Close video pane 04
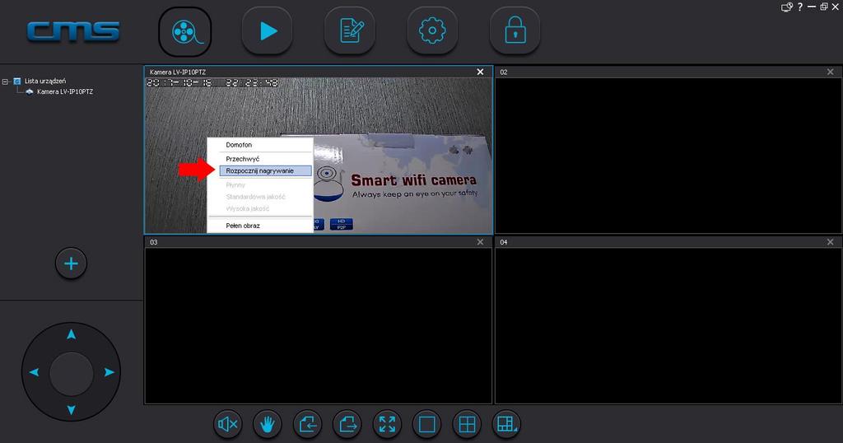Image resolution: width=843 pixels, height=443 pixels. tap(830, 242)
